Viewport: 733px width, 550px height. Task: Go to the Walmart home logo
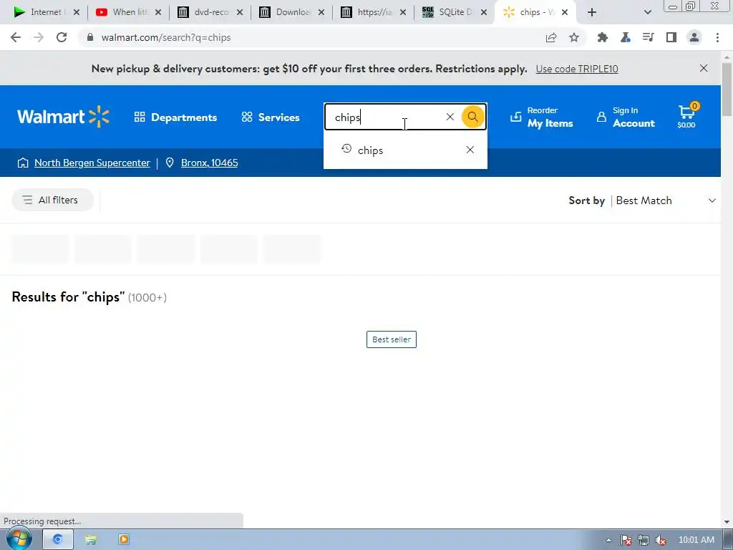(63, 117)
